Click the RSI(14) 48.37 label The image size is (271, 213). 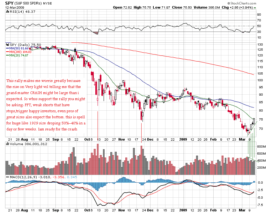[x=22, y=11]
